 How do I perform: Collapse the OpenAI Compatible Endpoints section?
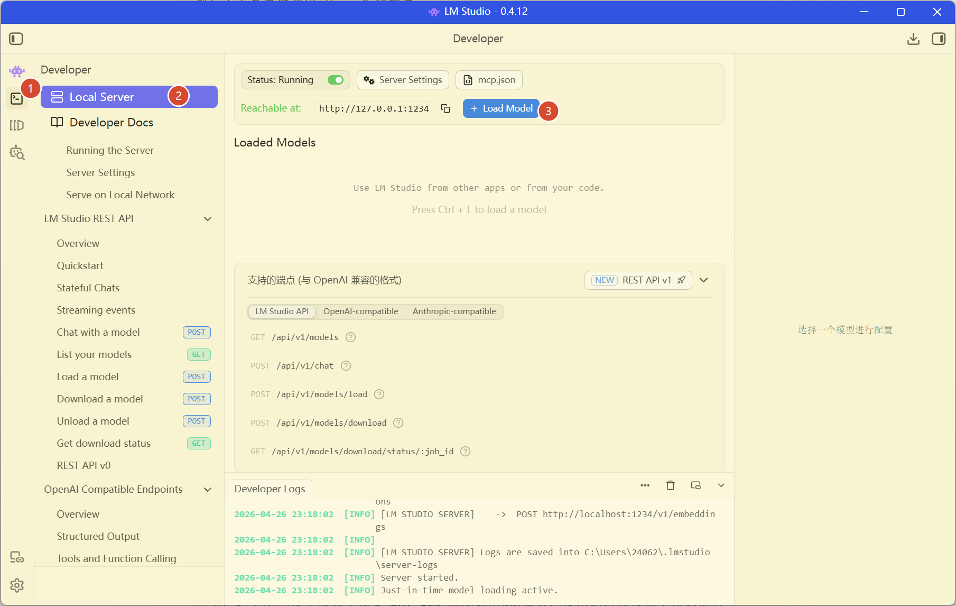pos(208,490)
